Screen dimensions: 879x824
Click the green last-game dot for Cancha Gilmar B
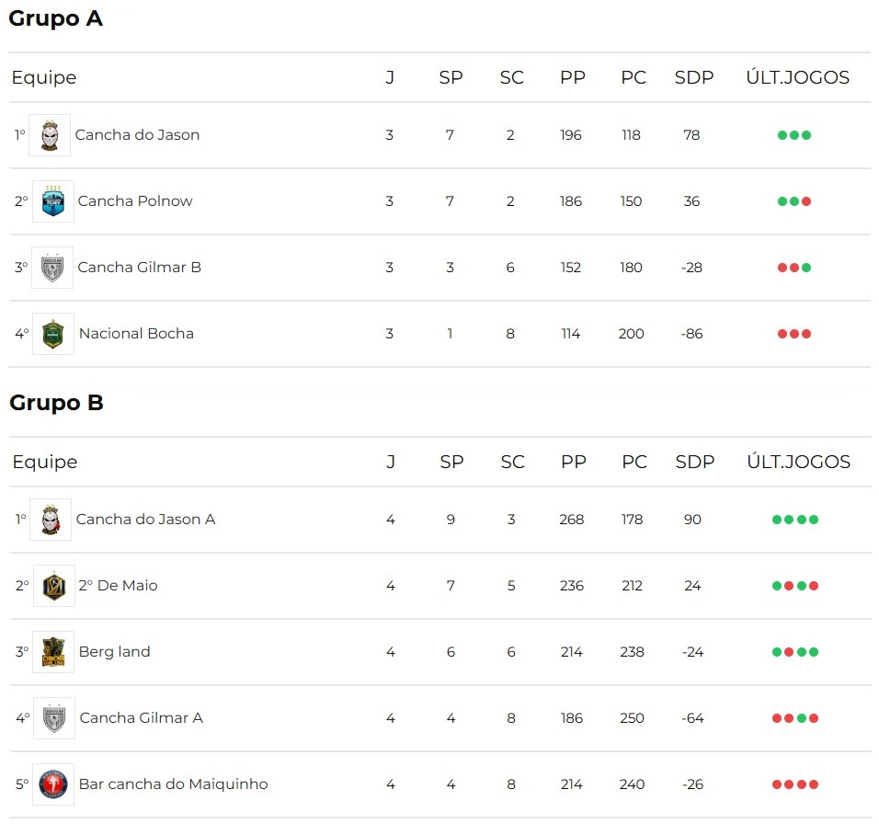[806, 268]
